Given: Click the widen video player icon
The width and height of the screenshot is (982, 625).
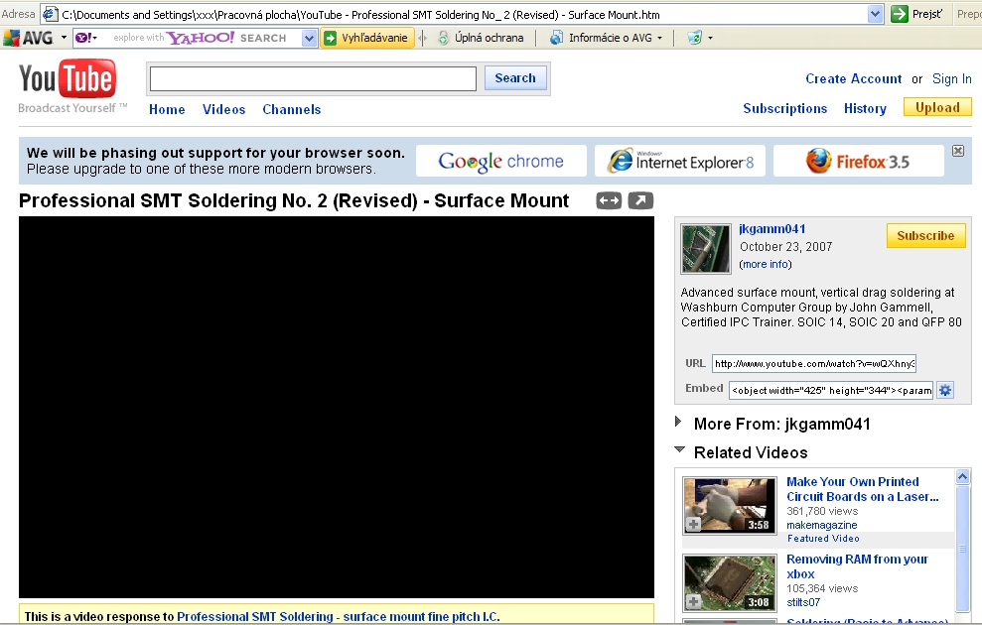Looking at the screenshot, I should (609, 200).
